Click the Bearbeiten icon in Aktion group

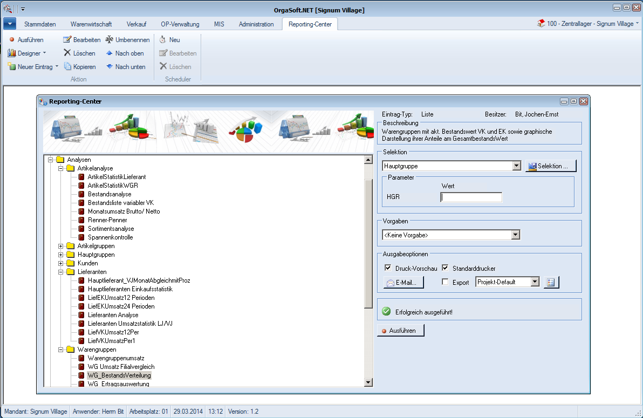pos(67,40)
